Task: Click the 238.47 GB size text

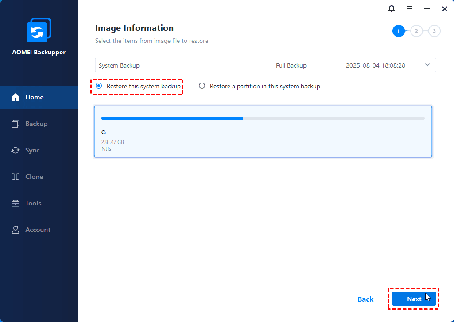Action: [113, 142]
